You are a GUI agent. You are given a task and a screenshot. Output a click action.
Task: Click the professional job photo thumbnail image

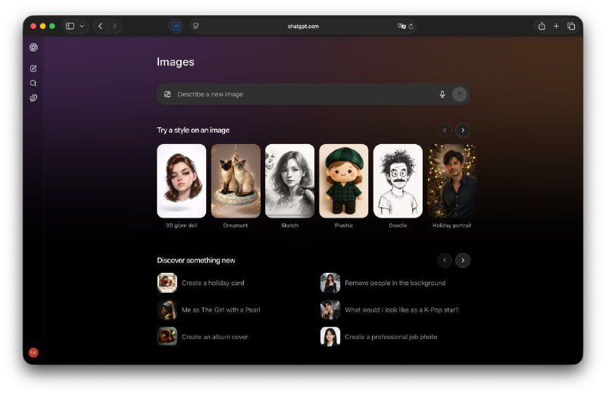point(330,337)
